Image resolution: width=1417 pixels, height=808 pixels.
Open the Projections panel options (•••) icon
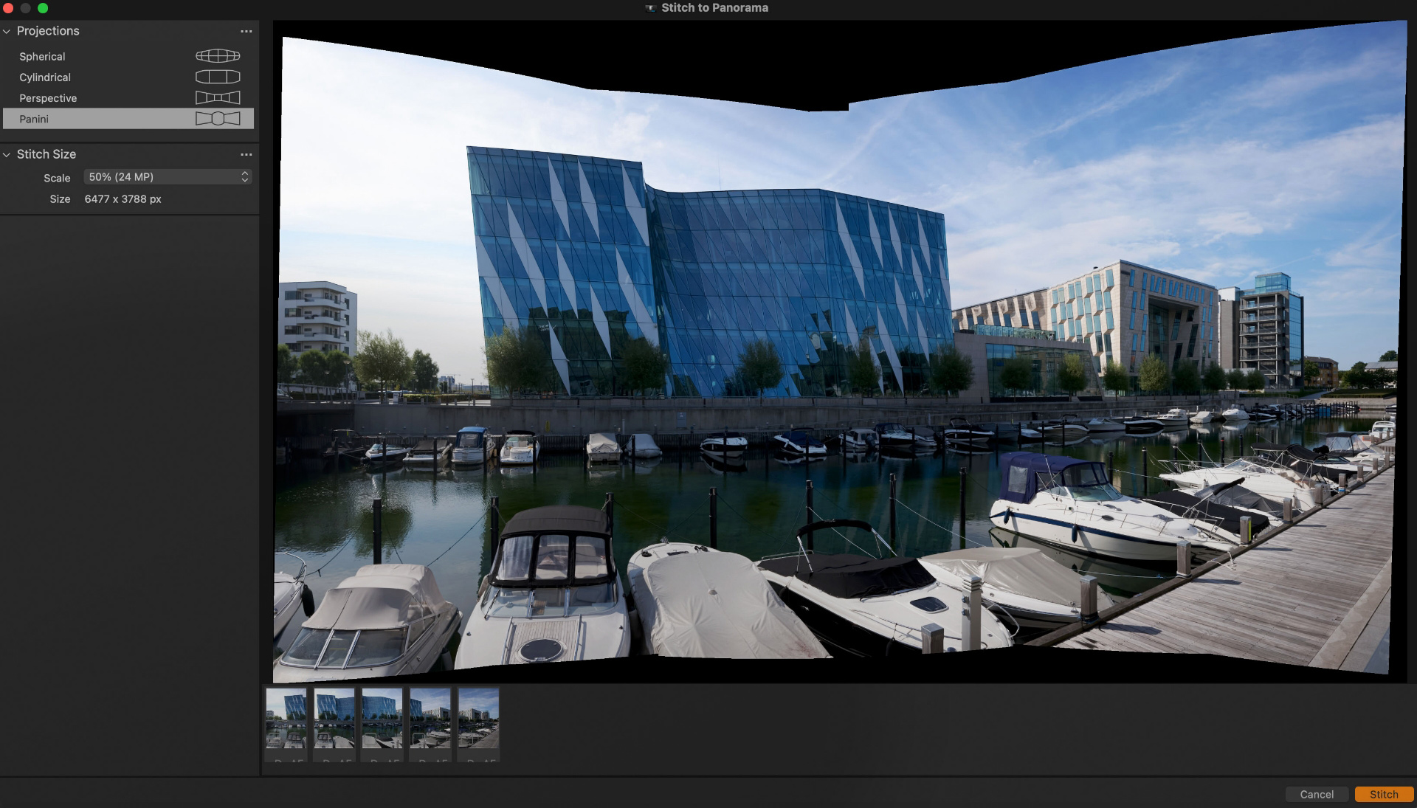tap(247, 31)
